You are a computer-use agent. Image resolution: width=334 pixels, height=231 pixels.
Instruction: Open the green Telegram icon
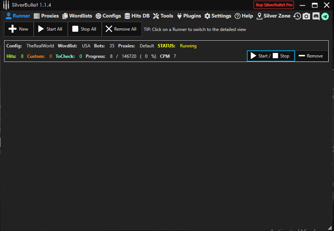click(x=325, y=16)
